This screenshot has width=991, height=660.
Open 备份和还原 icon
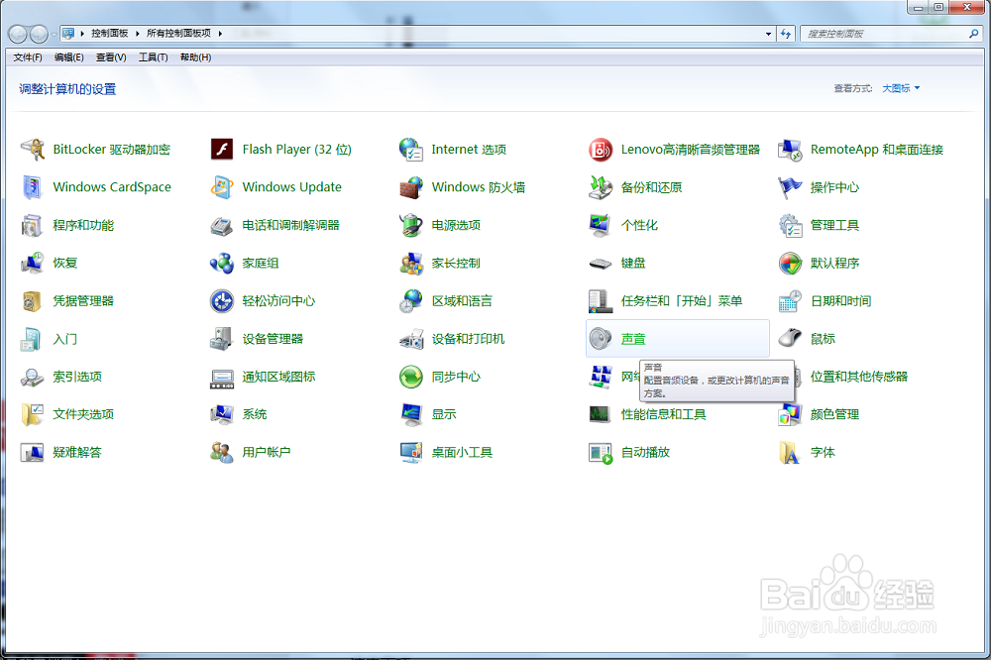[x=601, y=187]
